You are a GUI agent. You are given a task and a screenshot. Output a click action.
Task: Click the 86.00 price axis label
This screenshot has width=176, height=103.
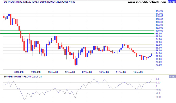pyautogui.click(x=159, y=51)
